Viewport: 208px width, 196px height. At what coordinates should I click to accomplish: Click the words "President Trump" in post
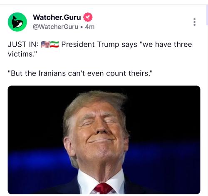tap(90, 45)
